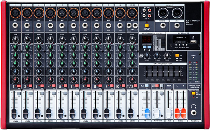The width and height of the screenshot is (210, 130).
Task: Click the REPEAT knob in DSP section
Action: coord(147,55)
